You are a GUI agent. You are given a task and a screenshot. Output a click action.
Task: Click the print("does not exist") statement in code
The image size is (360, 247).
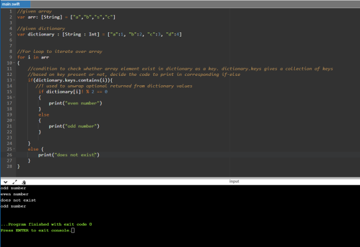coord(69,155)
